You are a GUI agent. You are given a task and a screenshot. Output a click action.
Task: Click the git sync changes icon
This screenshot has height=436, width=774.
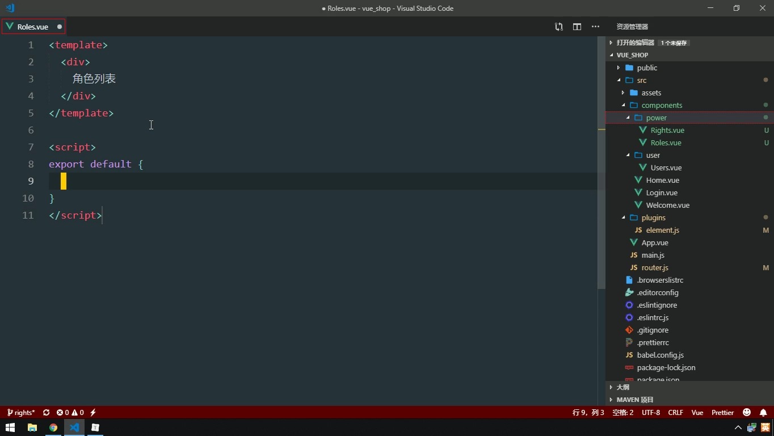click(x=46, y=413)
